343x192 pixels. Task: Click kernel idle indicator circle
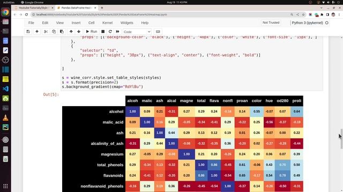(327, 23)
